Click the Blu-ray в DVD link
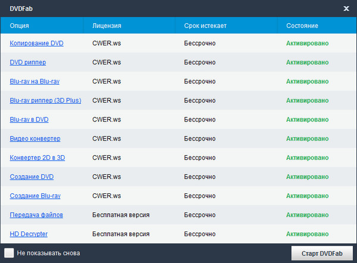The height and width of the screenshot is (263, 357). click(29, 120)
